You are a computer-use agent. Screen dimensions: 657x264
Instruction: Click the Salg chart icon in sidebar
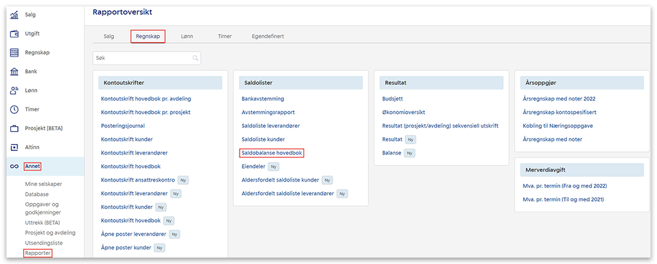14,15
